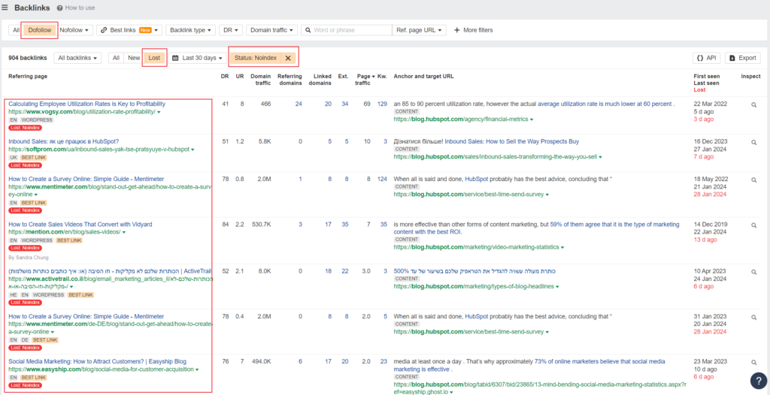Image resolution: width=770 pixels, height=395 pixels.
Task: Open Social Media Marketing Easyship Blog link
Action: click(x=97, y=361)
